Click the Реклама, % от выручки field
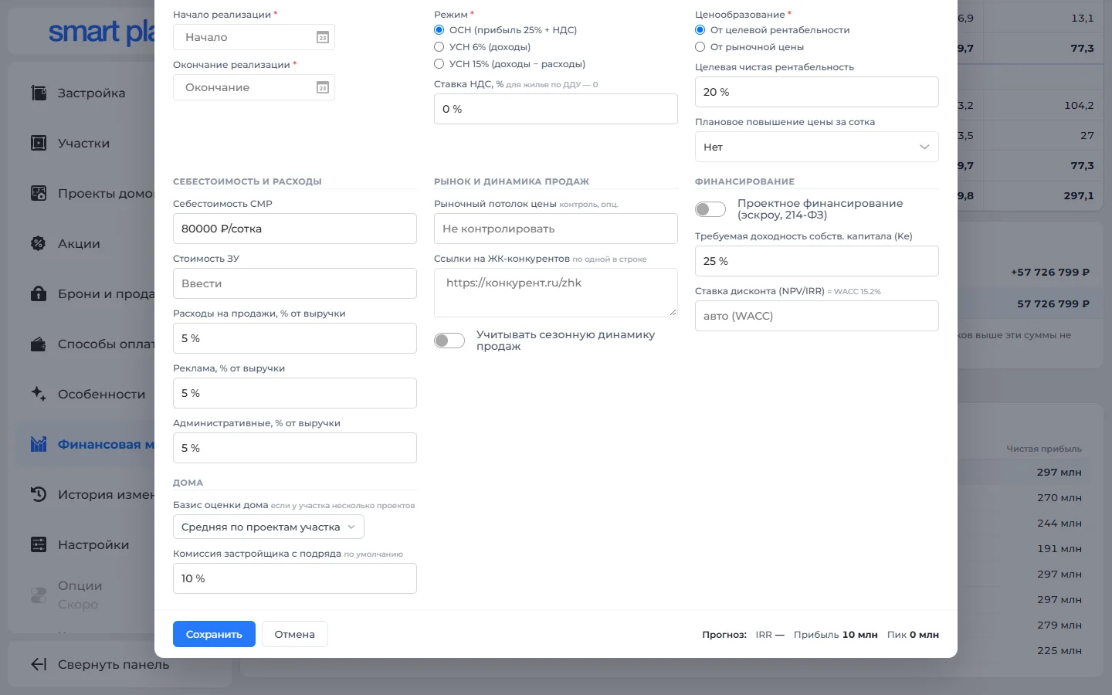1112x695 pixels. coord(295,393)
